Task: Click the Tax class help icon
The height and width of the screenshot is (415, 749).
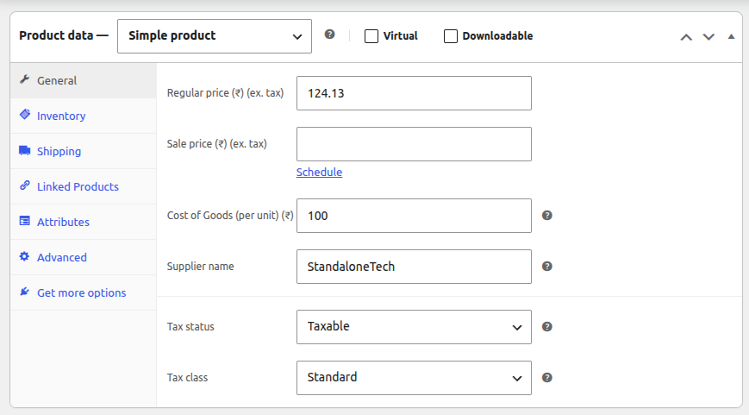Action: point(547,378)
